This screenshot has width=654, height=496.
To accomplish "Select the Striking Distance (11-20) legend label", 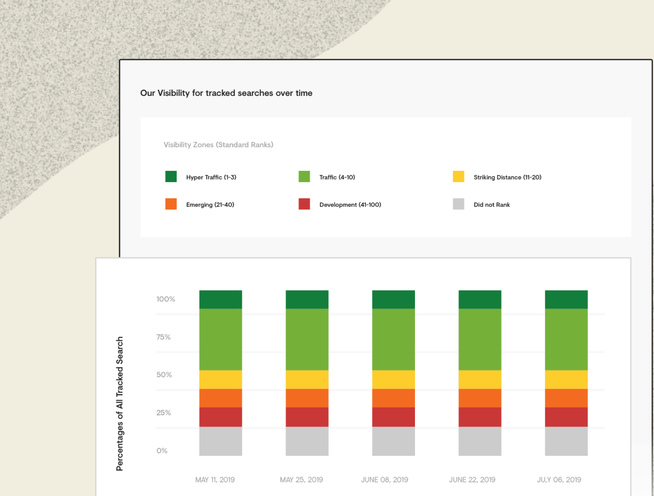I will tap(507, 177).
